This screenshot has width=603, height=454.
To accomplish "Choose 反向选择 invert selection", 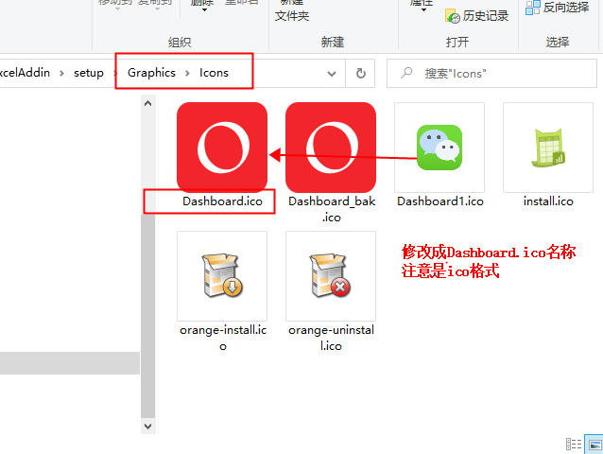I will coord(558,7).
